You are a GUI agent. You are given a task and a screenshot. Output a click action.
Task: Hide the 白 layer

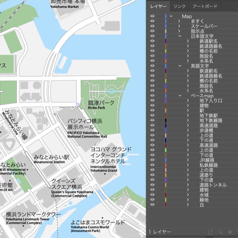coord(152,205)
